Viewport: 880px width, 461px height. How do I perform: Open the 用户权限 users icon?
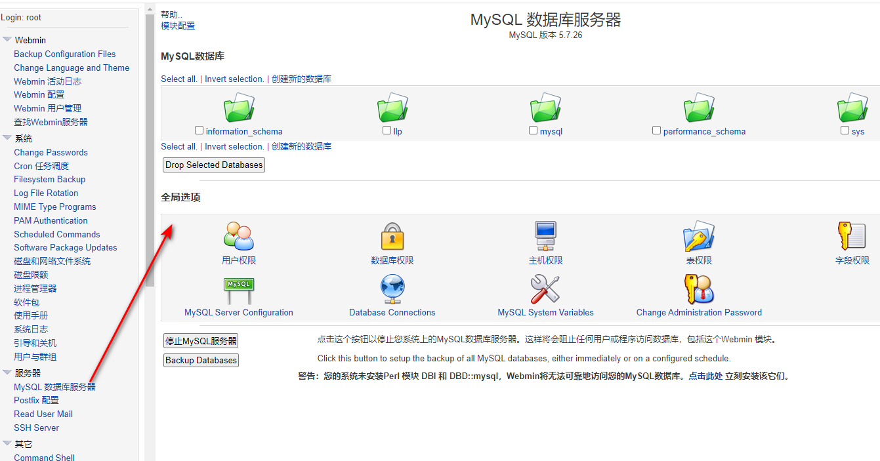[239, 236]
